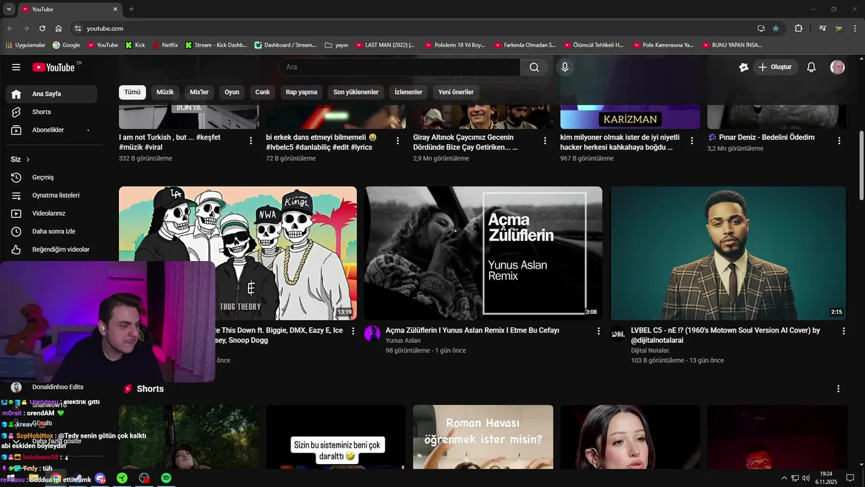This screenshot has height=487, width=865.
Task: Select the İzlenenler filter chip
Action: 408,92
